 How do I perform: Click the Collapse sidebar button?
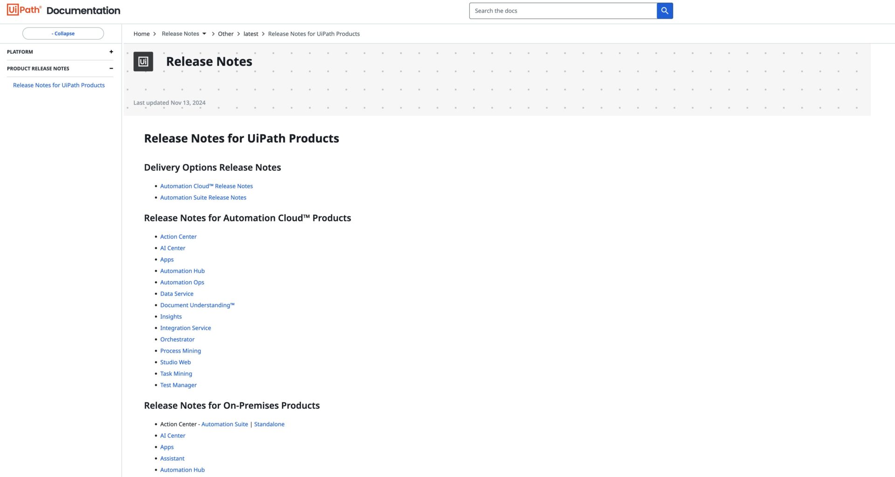63,34
